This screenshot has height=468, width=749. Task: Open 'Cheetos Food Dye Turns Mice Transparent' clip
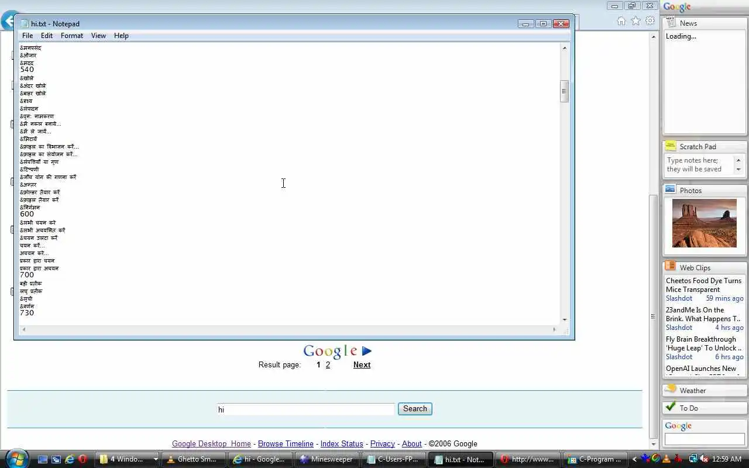[x=703, y=285]
